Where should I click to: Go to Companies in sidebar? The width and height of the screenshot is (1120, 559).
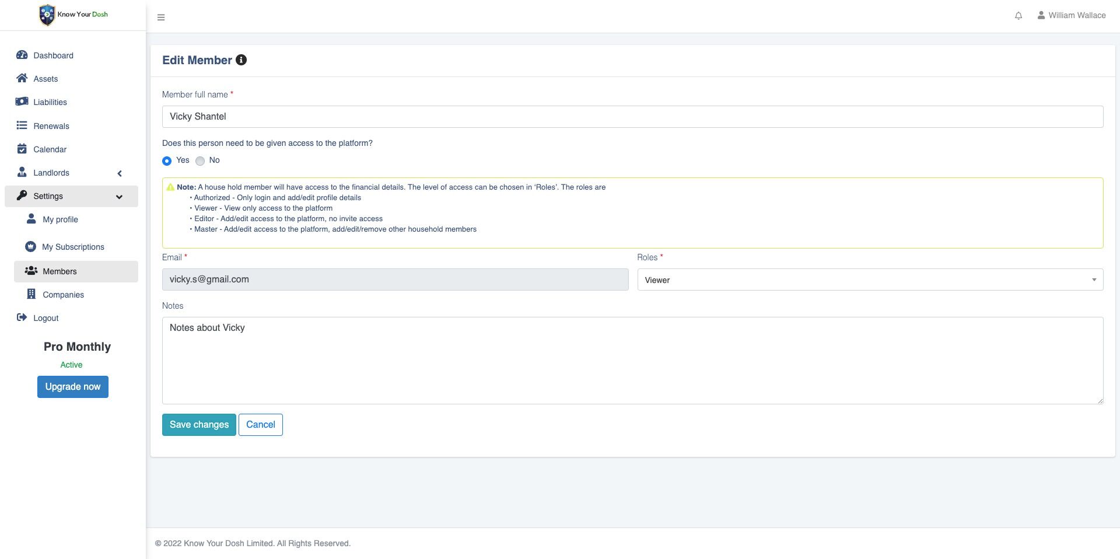point(63,295)
